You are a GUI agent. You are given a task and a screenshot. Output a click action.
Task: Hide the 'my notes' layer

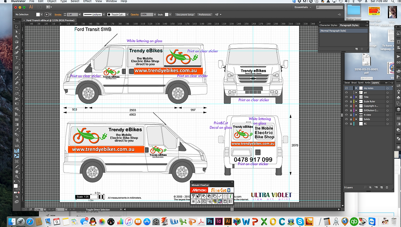pos(346,88)
